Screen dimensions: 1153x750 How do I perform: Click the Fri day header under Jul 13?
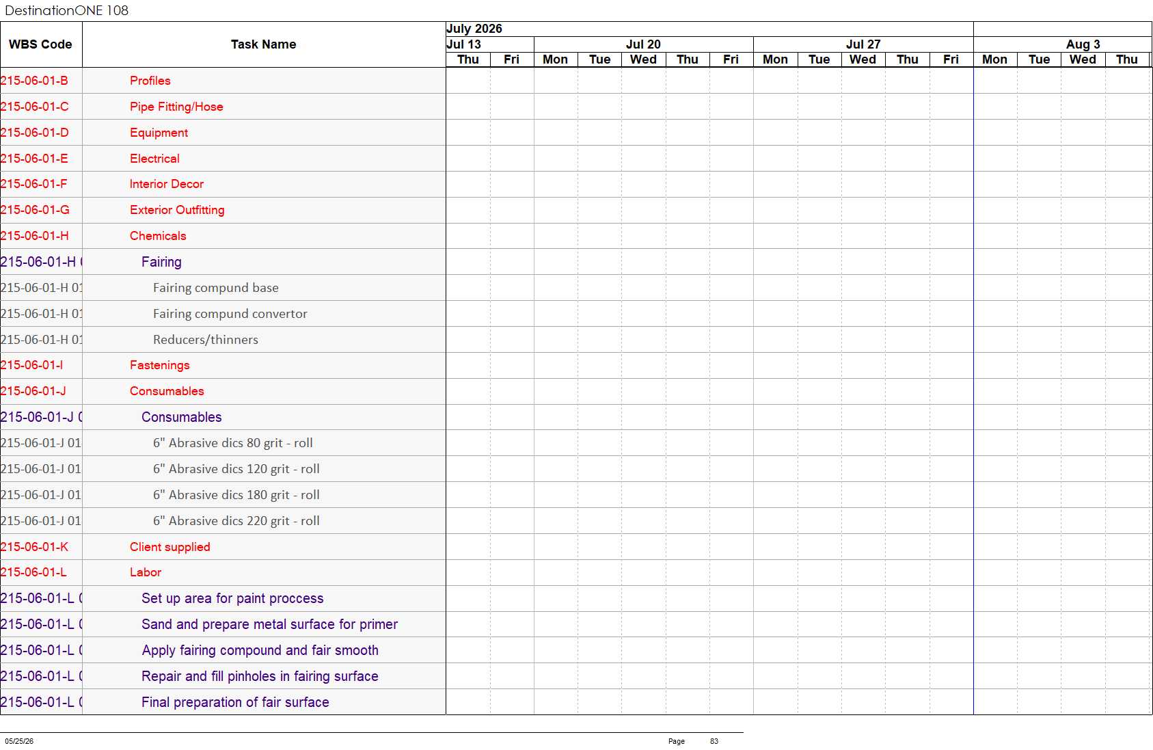[x=512, y=59]
